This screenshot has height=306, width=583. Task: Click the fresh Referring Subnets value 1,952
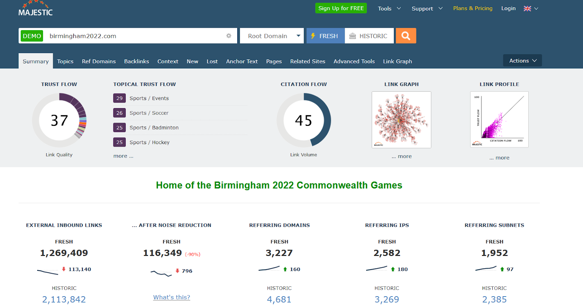click(494, 253)
